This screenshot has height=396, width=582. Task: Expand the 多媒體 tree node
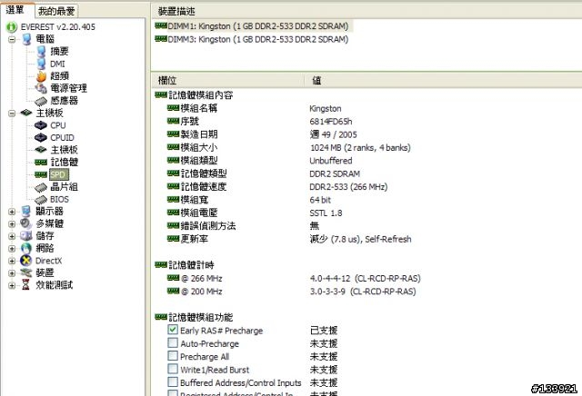tap(12, 224)
